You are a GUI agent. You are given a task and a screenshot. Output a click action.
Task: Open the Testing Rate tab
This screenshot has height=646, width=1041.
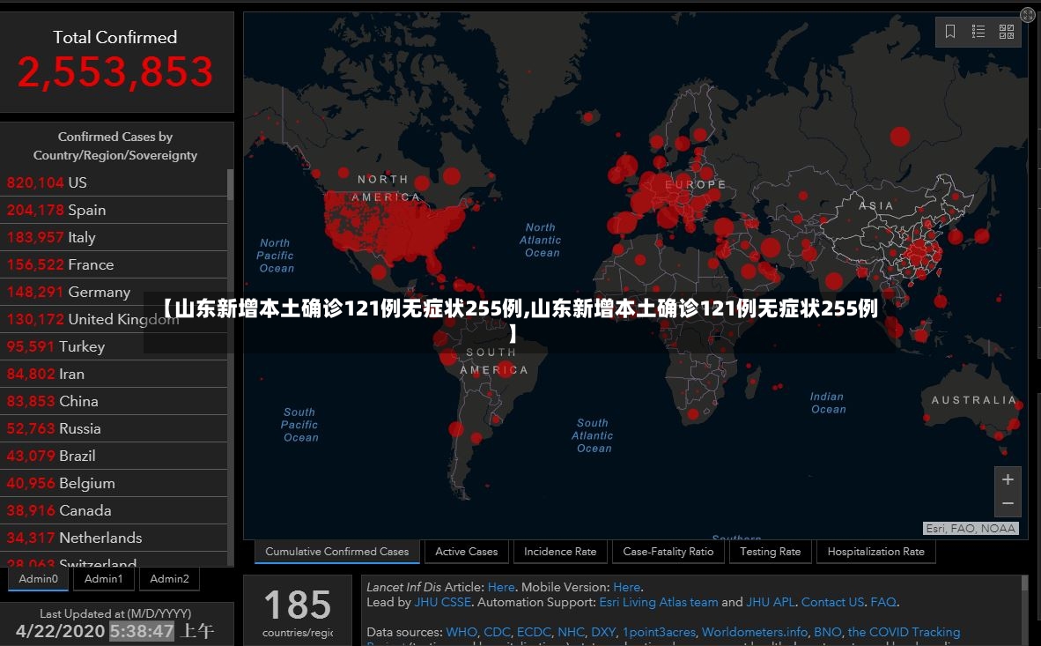click(770, 552)
